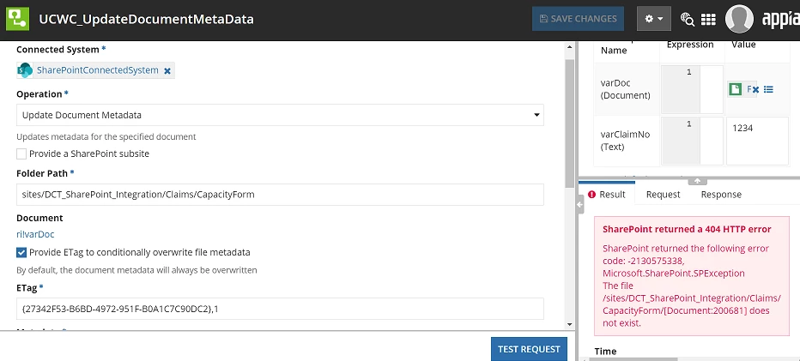The width and height of the screenshot is (800, 361).
Task: Uncheck Provide ETag to conditionally overwrite
Action: click(x=21, y=252)
